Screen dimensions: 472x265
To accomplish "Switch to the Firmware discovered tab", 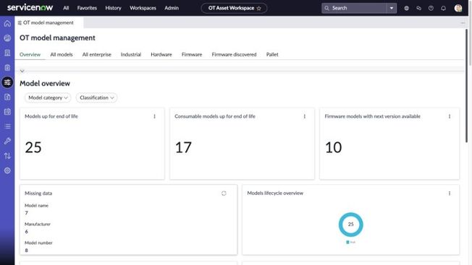I will [x=234, y=54].
